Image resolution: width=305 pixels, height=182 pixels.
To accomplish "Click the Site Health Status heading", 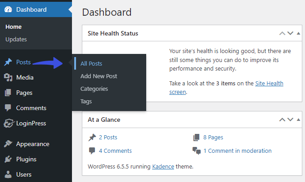I will 113,33.
